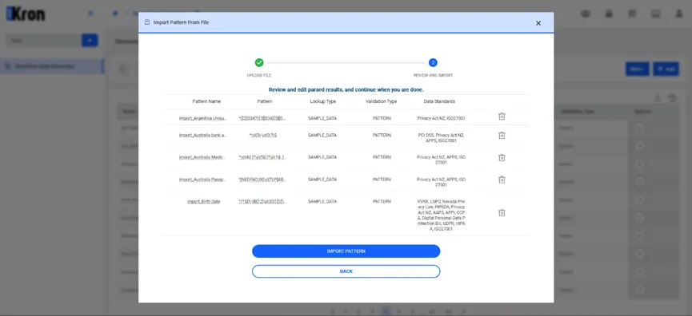Go back with the Back button
Screen dimensions: 692x316
(346, 271)
